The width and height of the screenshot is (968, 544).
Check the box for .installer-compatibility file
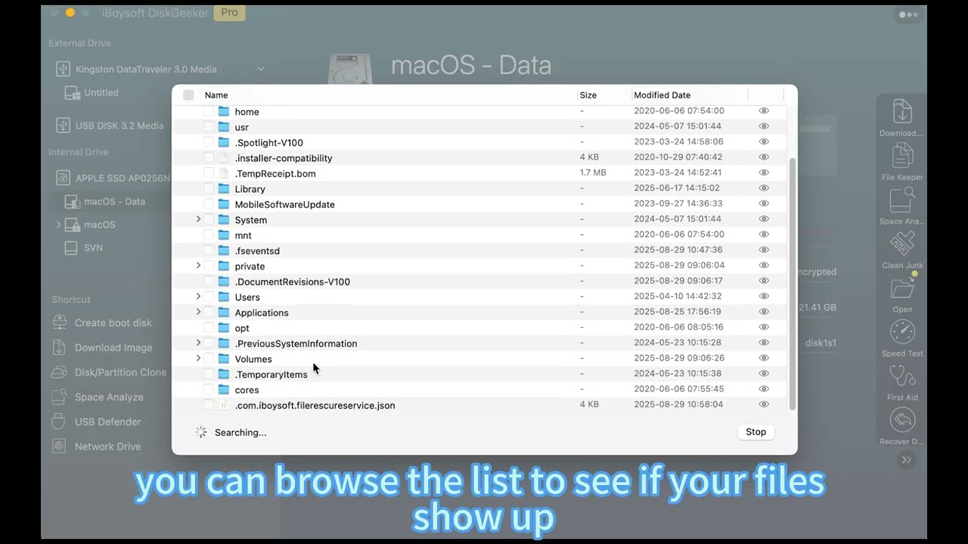coord(209,158)
